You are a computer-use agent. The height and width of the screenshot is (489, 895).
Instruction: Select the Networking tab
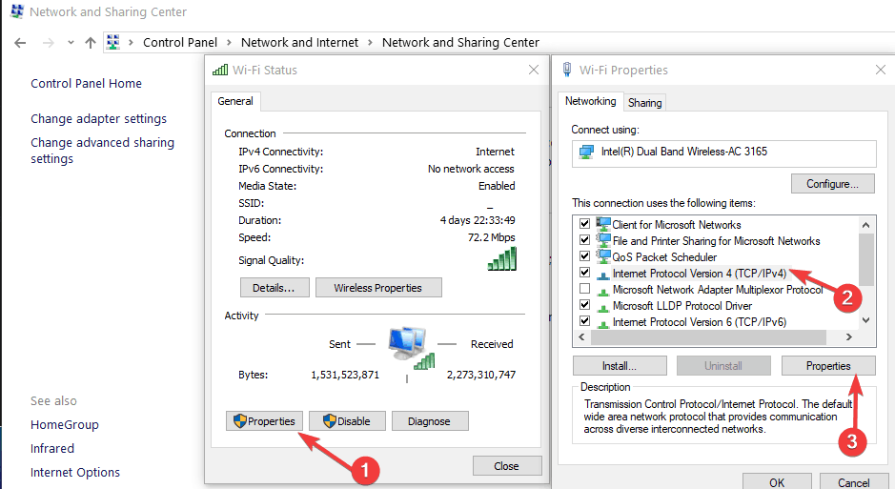[590, 101]
